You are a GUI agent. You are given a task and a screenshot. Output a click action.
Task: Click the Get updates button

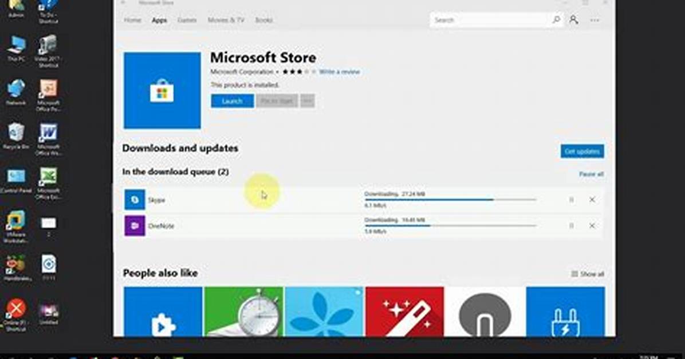[582, 151]
